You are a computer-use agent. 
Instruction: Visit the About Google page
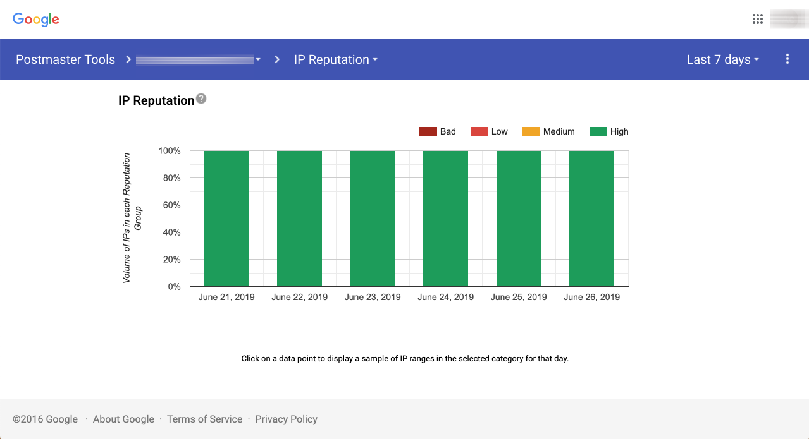[123, 419]
